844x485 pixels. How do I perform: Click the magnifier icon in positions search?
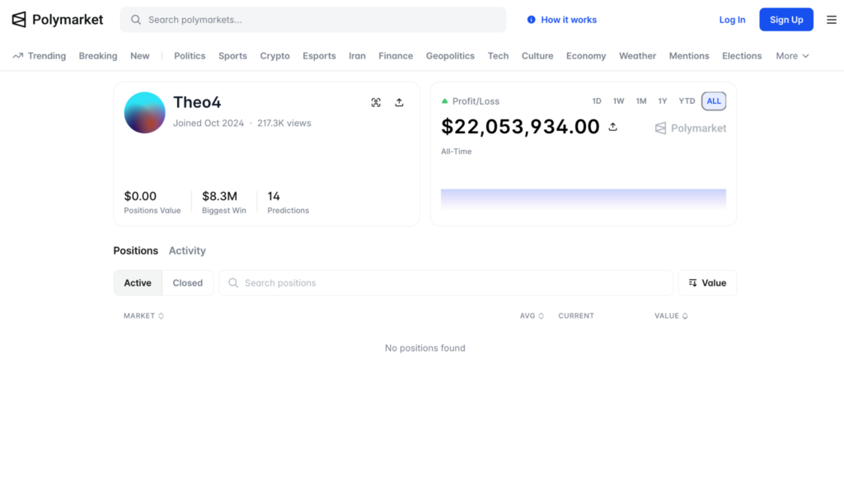pos(233,282)
